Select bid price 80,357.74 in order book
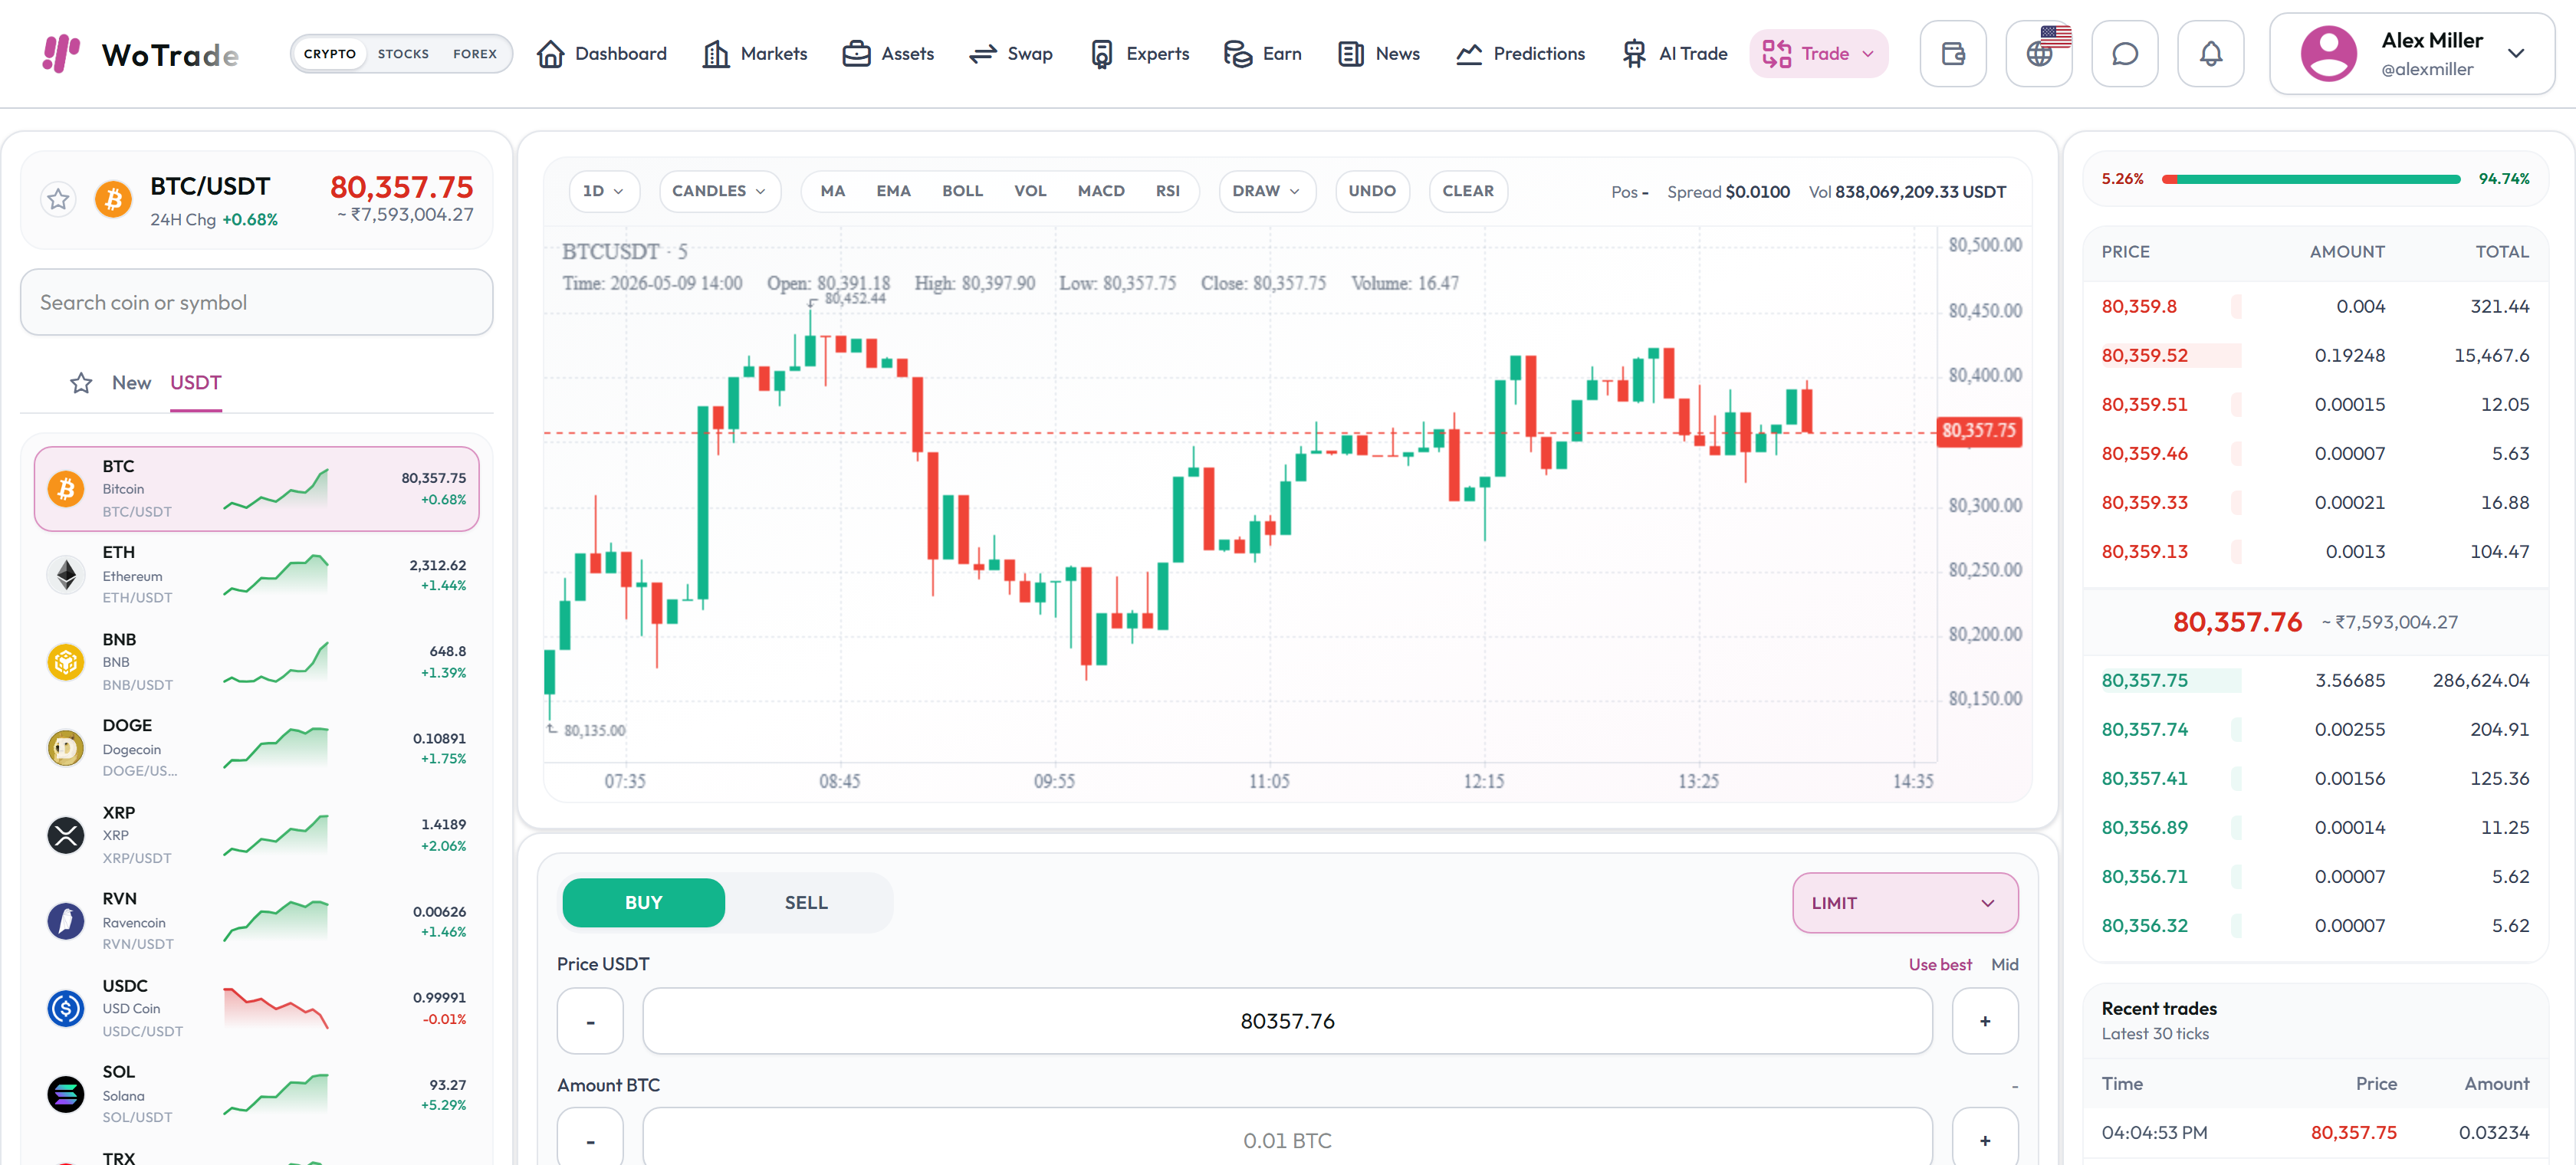Screen dimensions: 2576x1165 [x=2314, y=729]
